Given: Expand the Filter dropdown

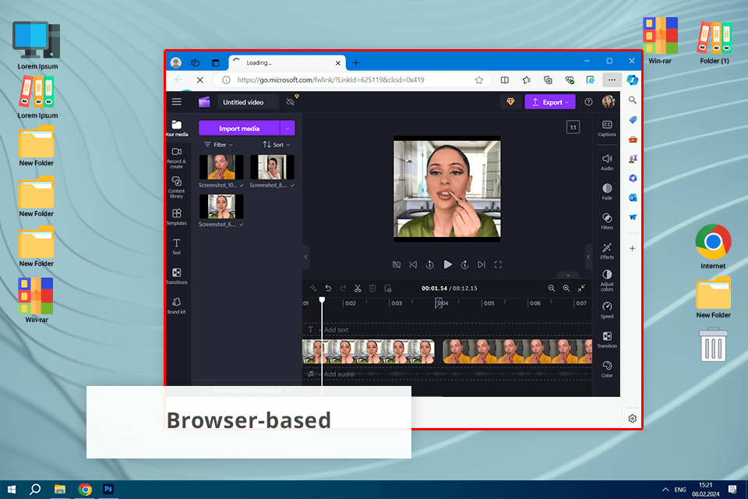Looking at the screenshot, I should 218,145.
